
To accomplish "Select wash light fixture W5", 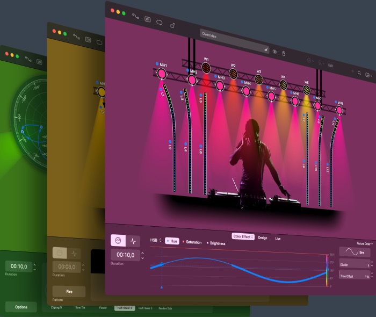I will (x=306, y=90).
